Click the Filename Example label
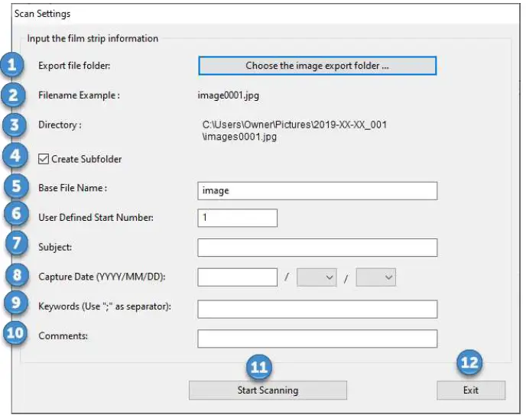 (x=79, y=96)
